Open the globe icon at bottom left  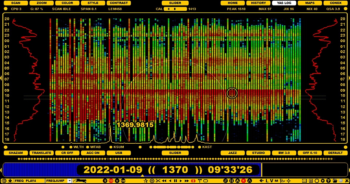pos(4,181)
